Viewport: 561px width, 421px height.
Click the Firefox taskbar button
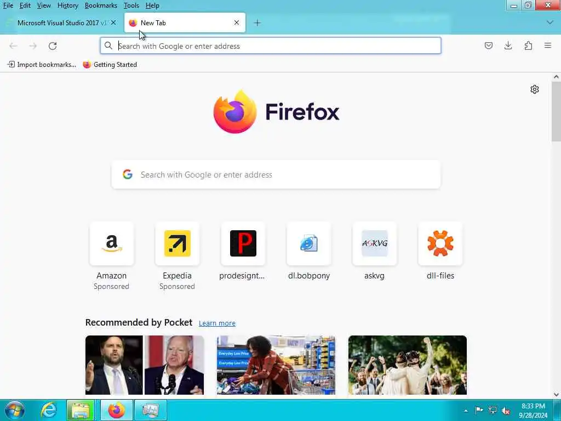[116, 410]
